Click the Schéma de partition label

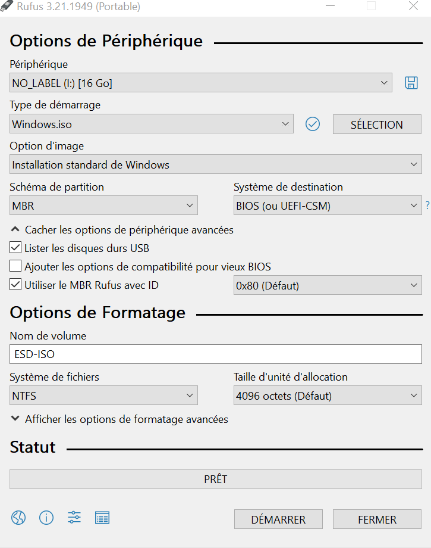57,187
